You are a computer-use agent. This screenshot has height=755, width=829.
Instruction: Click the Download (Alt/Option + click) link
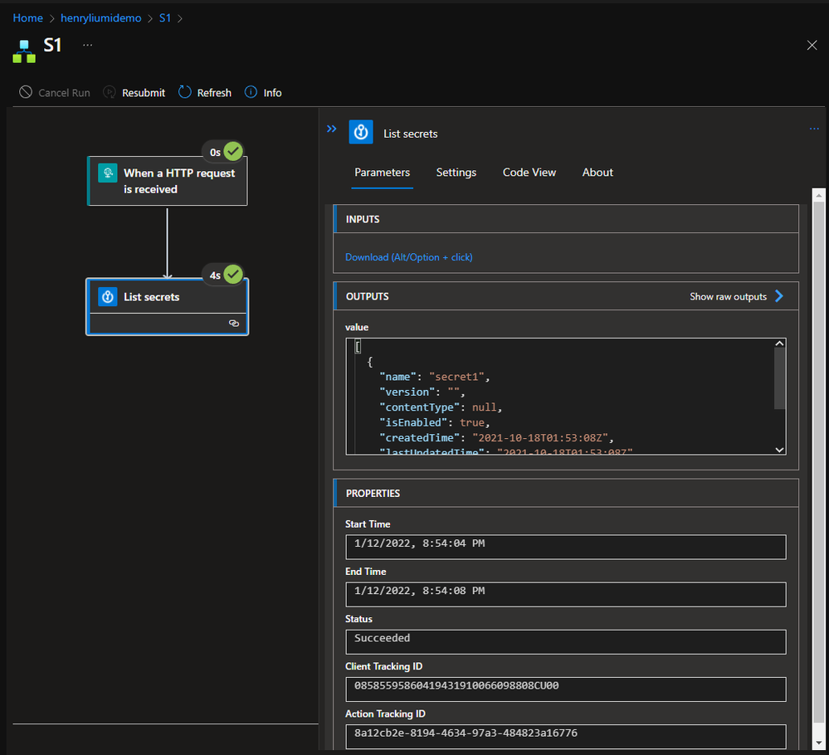pos(408,257)
